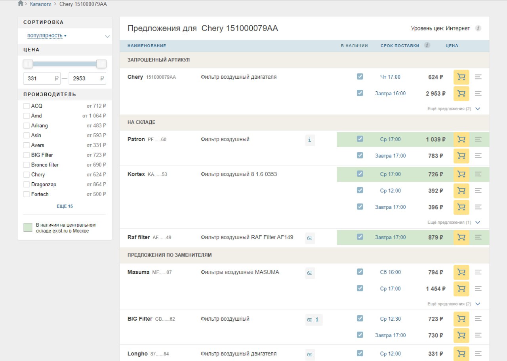Click the green central warehouse legend swatch

(28, 227)
